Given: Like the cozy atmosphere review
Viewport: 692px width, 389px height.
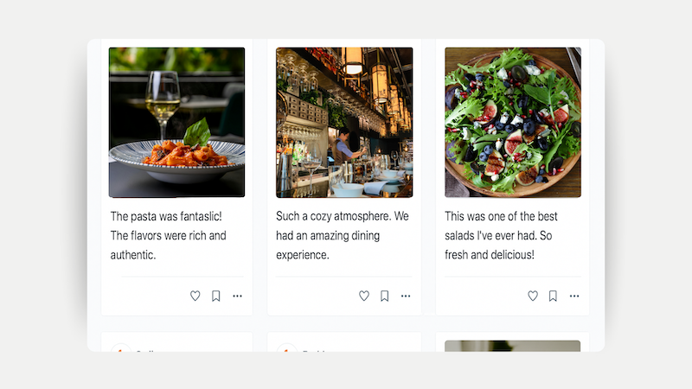Looking at the screenshot, I should (x=364, y=296).
